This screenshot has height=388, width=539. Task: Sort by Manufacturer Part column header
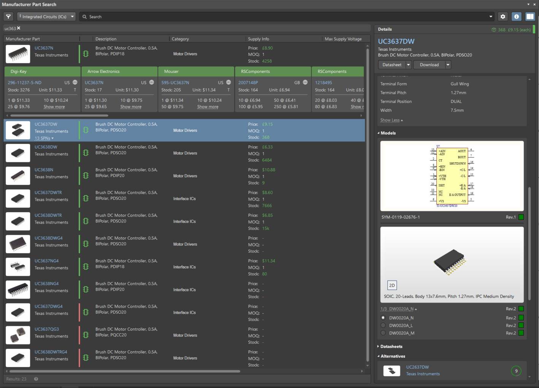click(x=23, y=39)
